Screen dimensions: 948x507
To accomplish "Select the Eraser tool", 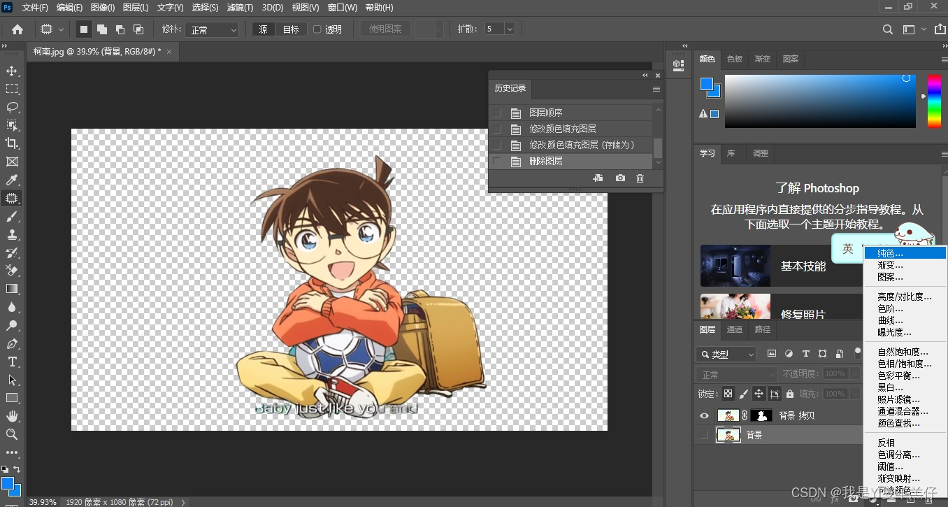I will (12, 271).
